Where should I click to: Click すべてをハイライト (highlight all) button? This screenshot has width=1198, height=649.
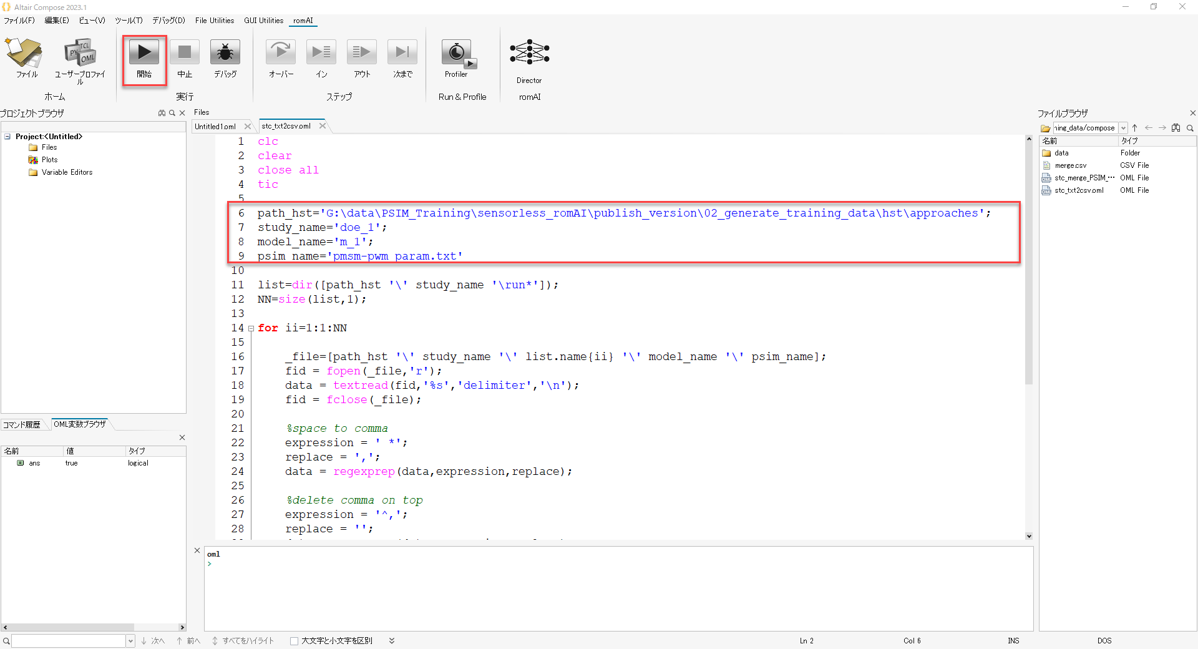(243, 641)
